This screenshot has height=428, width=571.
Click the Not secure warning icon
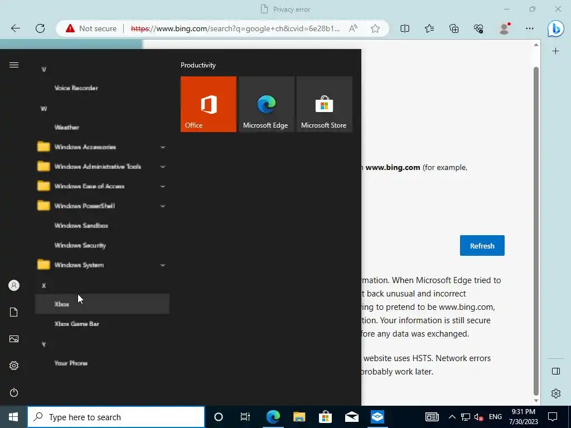70,28
